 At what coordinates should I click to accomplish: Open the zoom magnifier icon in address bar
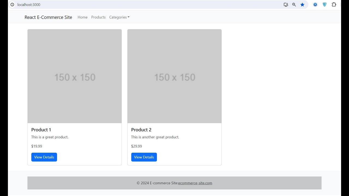click(x=294, y=5)
